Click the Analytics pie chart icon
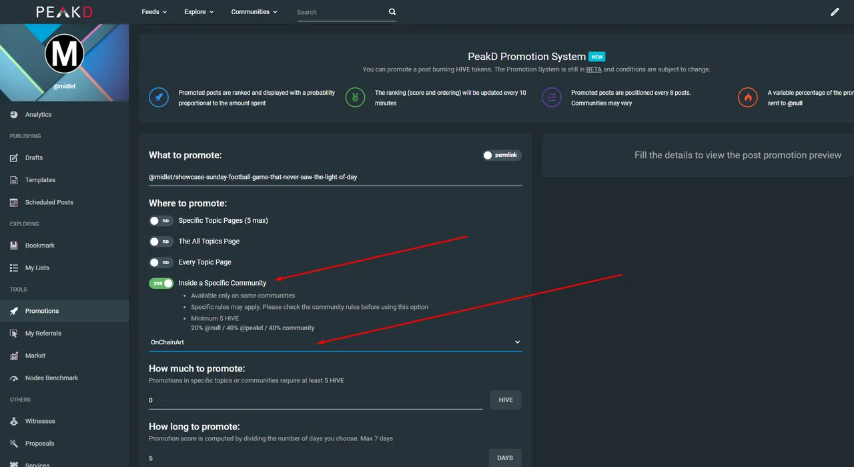 (x=14, y=115)
